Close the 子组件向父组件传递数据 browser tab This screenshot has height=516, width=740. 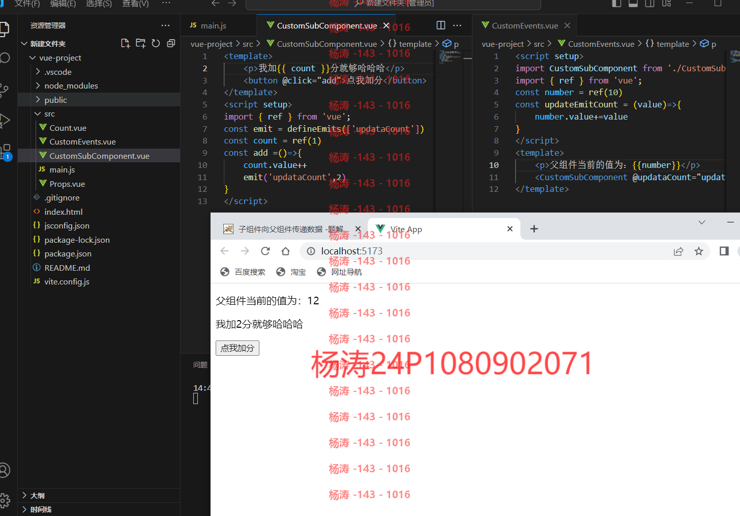358,229
